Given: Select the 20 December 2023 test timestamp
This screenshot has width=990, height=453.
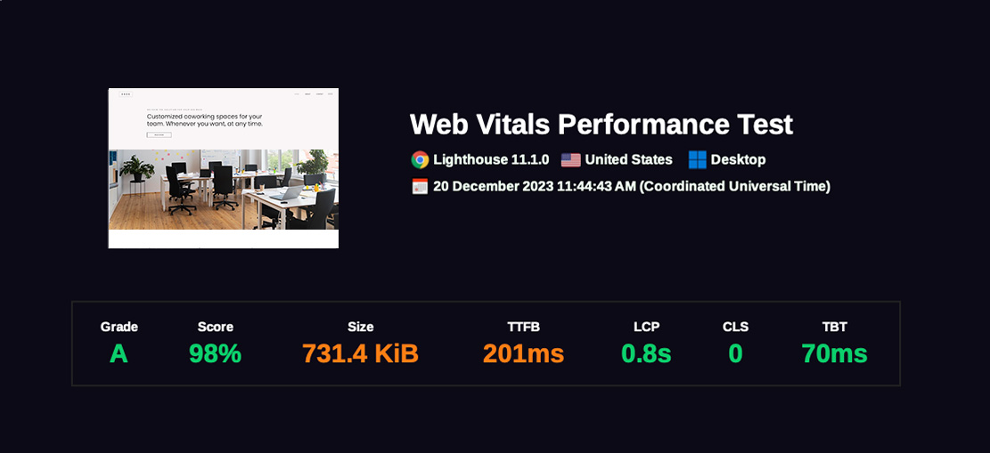Looking at the screenshot, I should coord(632,187).
